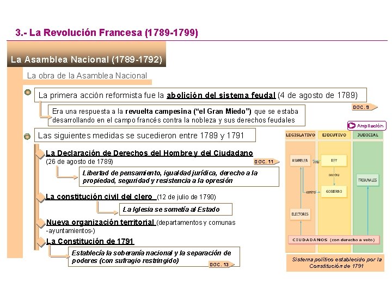Click the ELECTORES box in the diagram
Image resolution: width=392 pixels, height=294 pixels.
pyautogui.click(x=300, y=215)
